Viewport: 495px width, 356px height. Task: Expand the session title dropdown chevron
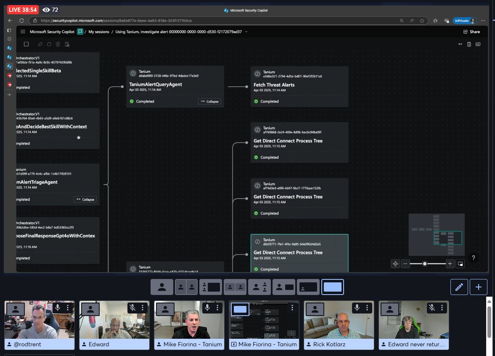click(246, 32)
